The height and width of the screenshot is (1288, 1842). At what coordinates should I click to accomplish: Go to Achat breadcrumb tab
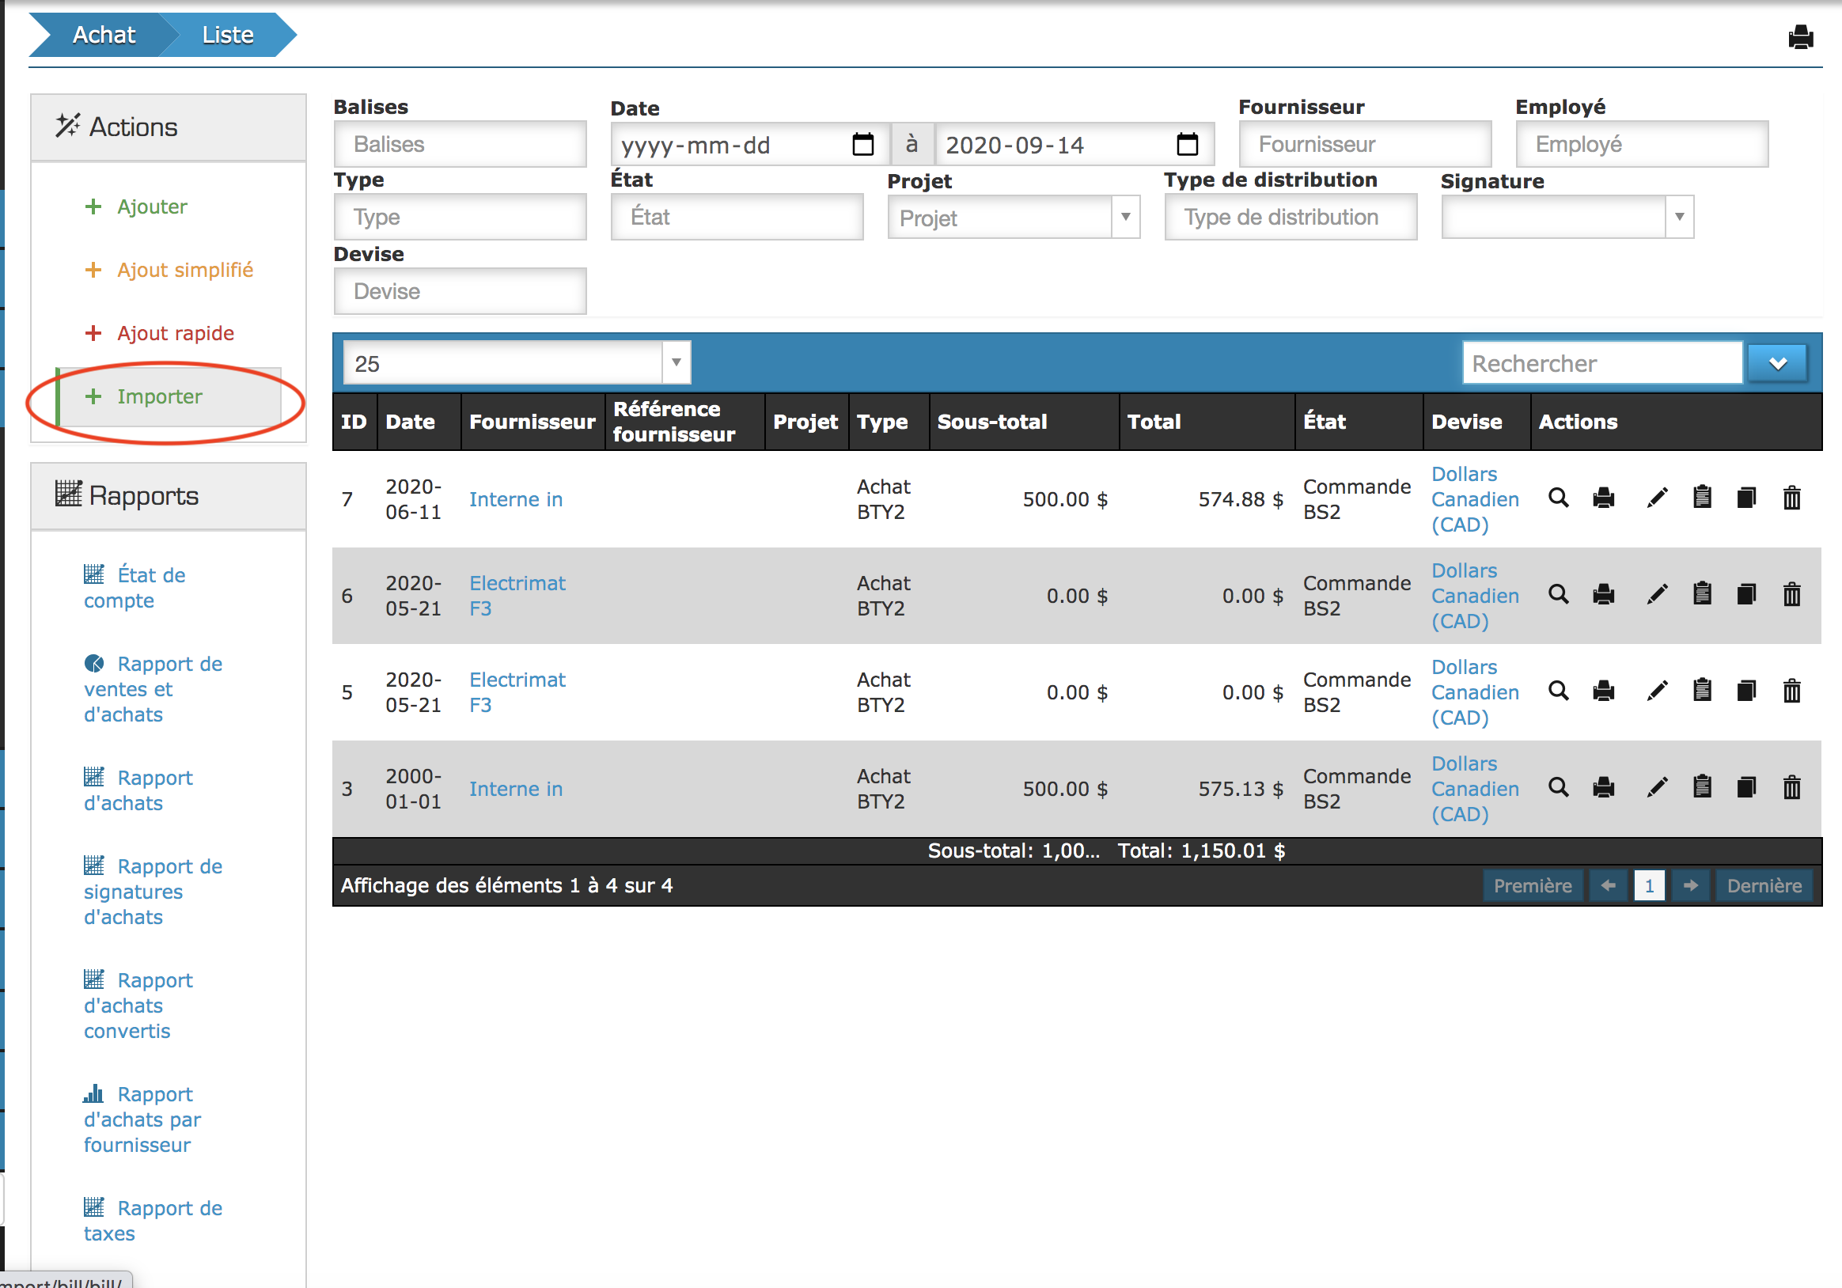tap(104, 35)
